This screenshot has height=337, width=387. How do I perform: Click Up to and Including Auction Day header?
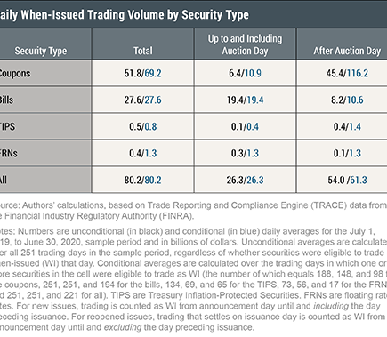click(245, 44)
